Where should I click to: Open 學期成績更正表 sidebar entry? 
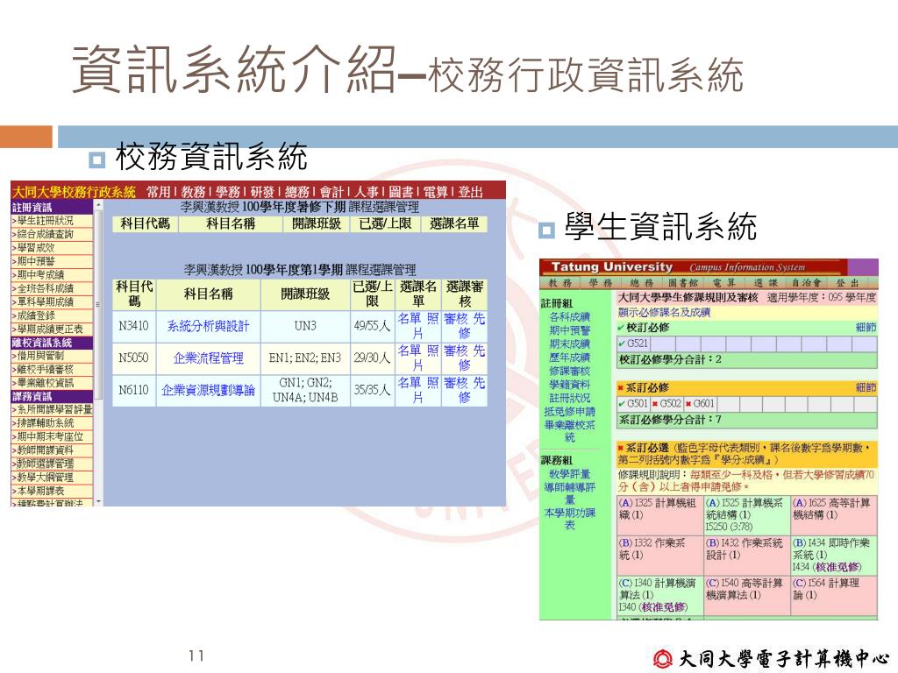tap(52, 329)
